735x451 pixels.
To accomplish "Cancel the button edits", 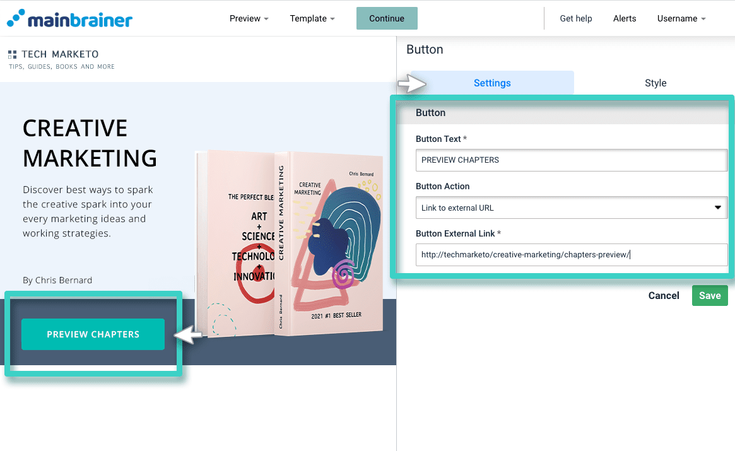I will click(x=664, y=296).
